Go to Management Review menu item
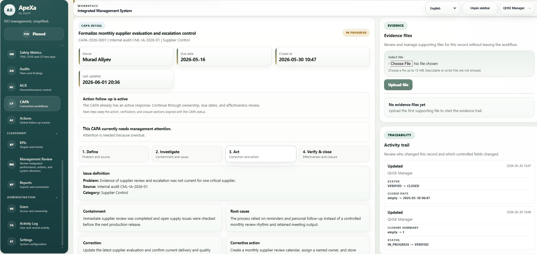Viewport: 537px width, 254px height. [x=32, y=165]
